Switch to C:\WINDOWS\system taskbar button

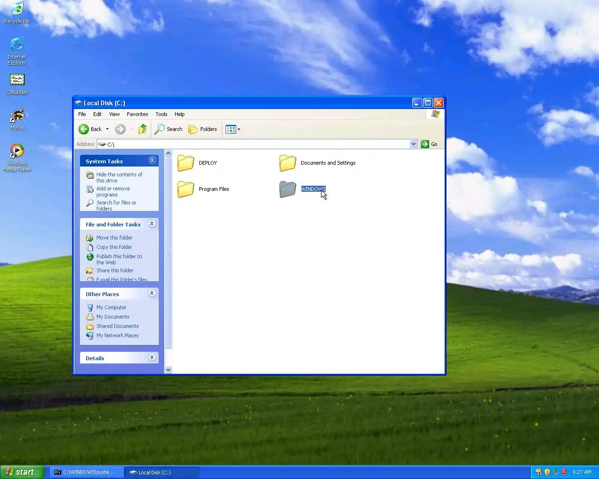[86, 472]
